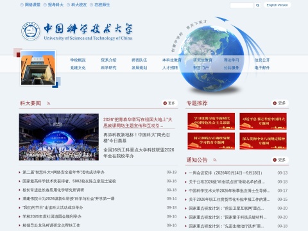Open 智慧门户 navigation menu item
The image size is (308, 231).
click(201, 68)
